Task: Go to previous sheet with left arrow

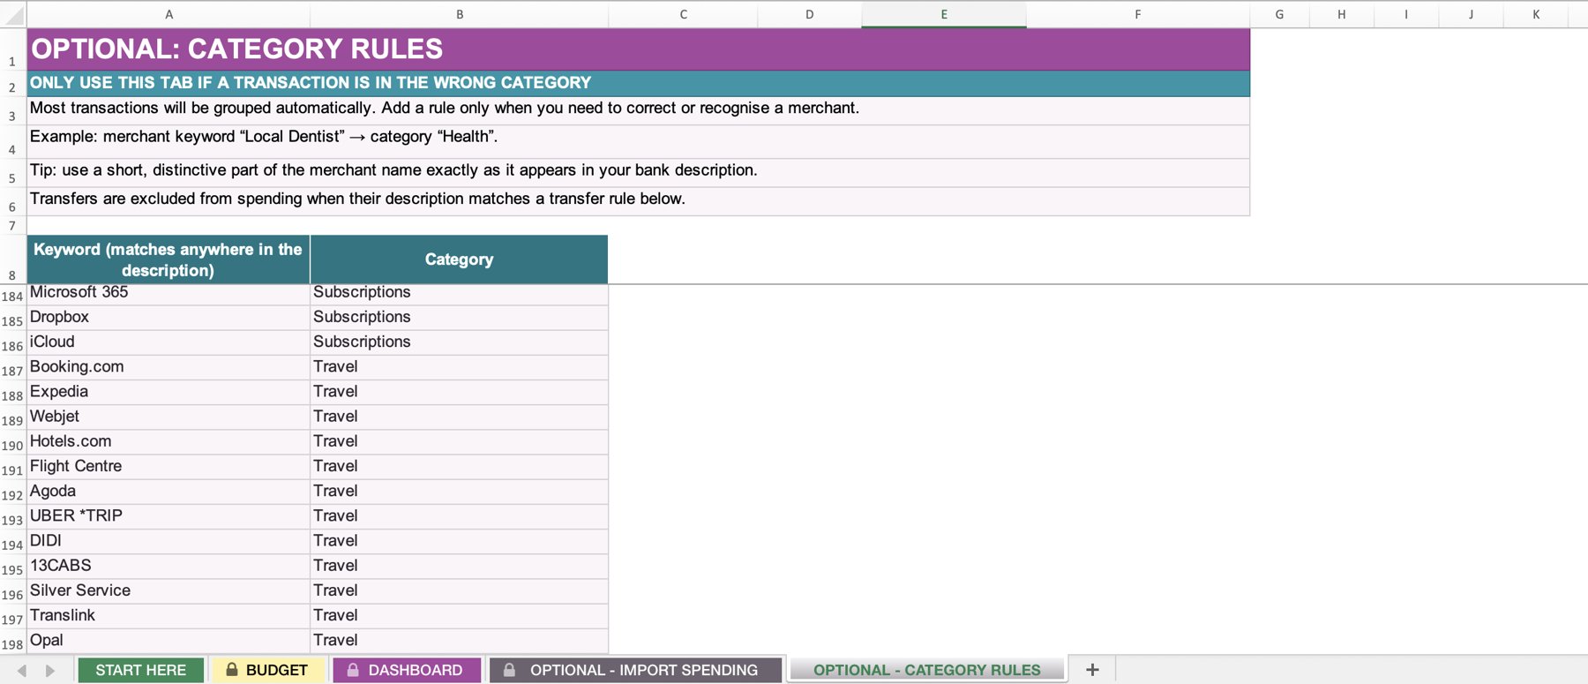Action: point(22,671)
